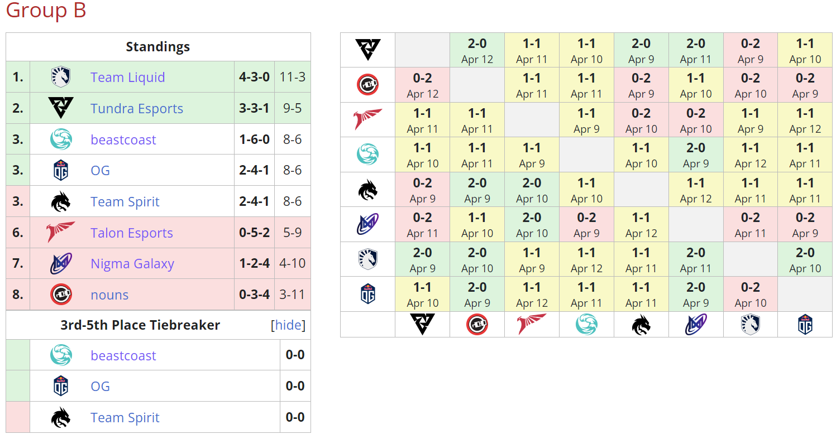
Task: Open OG link in tiebreaker table
Action: 100,387
